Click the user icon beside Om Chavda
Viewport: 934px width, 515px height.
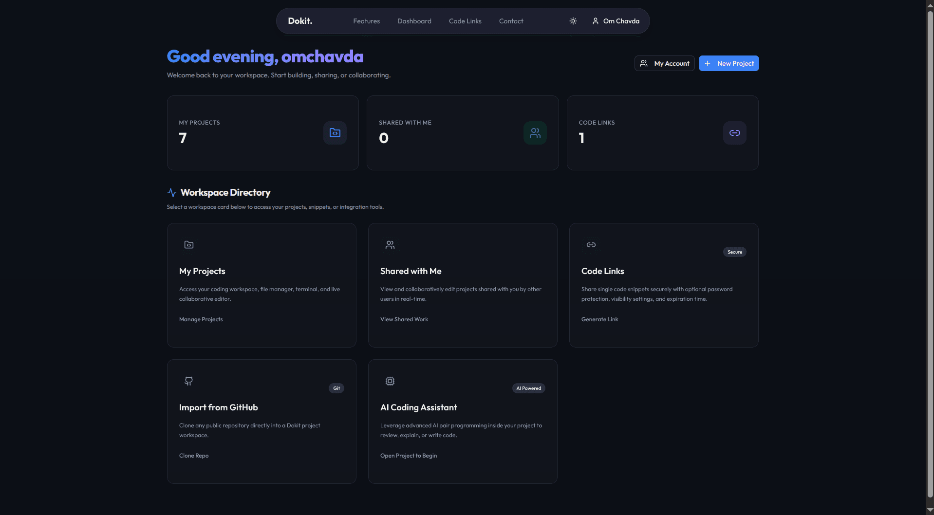click(595, 21)
